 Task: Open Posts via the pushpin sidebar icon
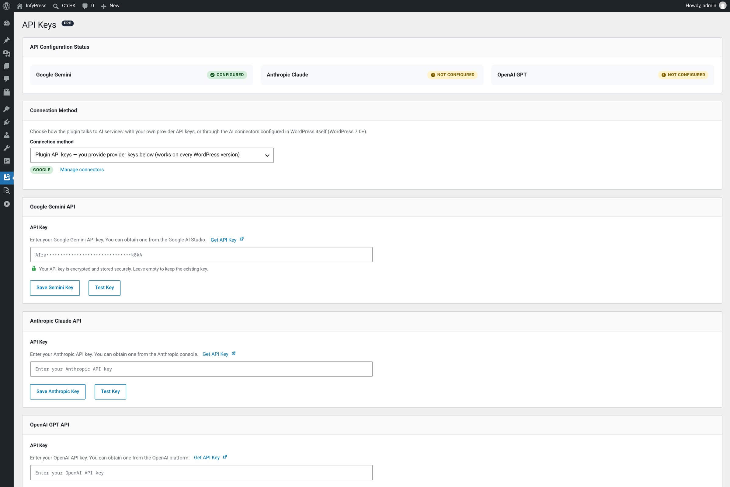[6, 40]
